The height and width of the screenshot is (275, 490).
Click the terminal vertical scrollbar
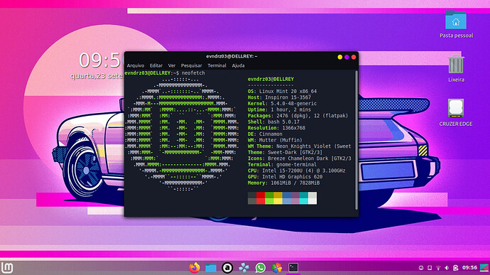pos(356,140)
